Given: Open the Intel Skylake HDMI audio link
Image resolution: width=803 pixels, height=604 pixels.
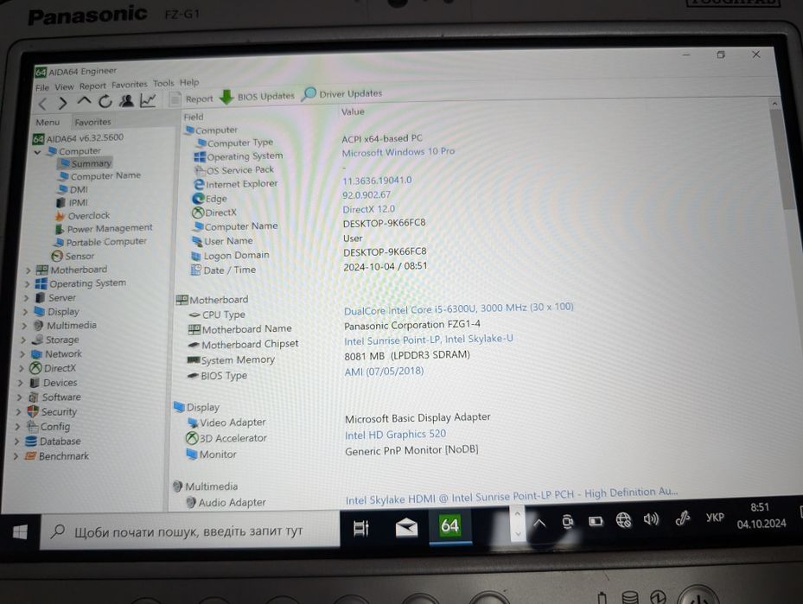Looking at the screenshot, I should click(x=511, y=495).
